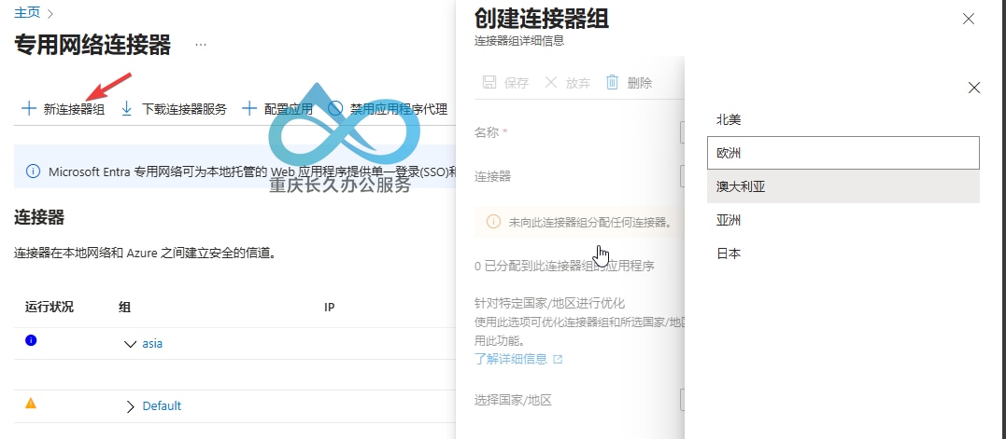Viewport: 1006px width, 439px height.
Task: Click the 放弃 X icon
Action: tap(551, 82)
